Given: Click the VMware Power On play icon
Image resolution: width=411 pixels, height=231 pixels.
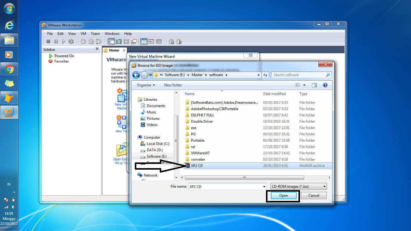Looking at the screenshot, I should [x=63, y=42].
